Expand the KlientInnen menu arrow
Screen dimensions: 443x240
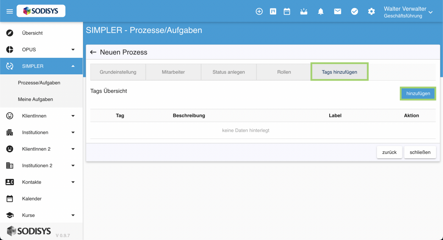coord(73,116)
